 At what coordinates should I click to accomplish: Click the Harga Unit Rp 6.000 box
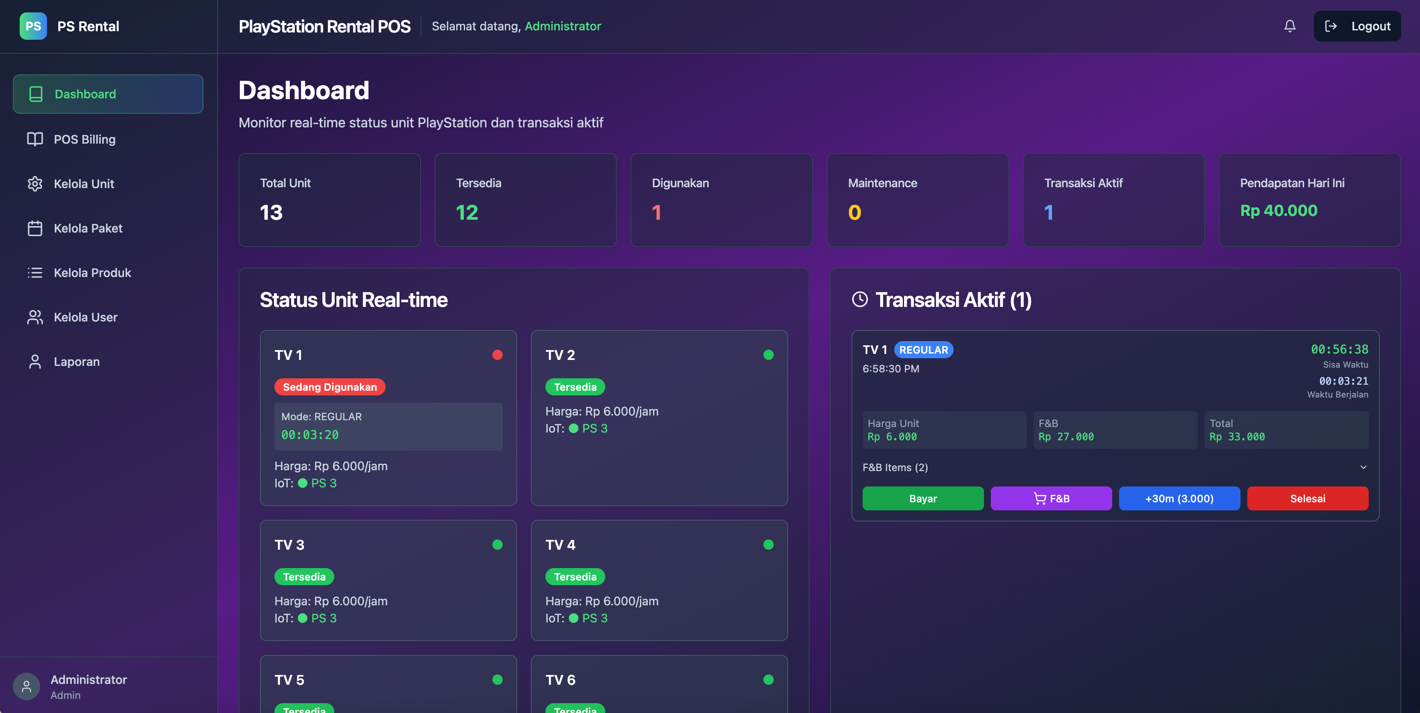[x=944, y=430]
